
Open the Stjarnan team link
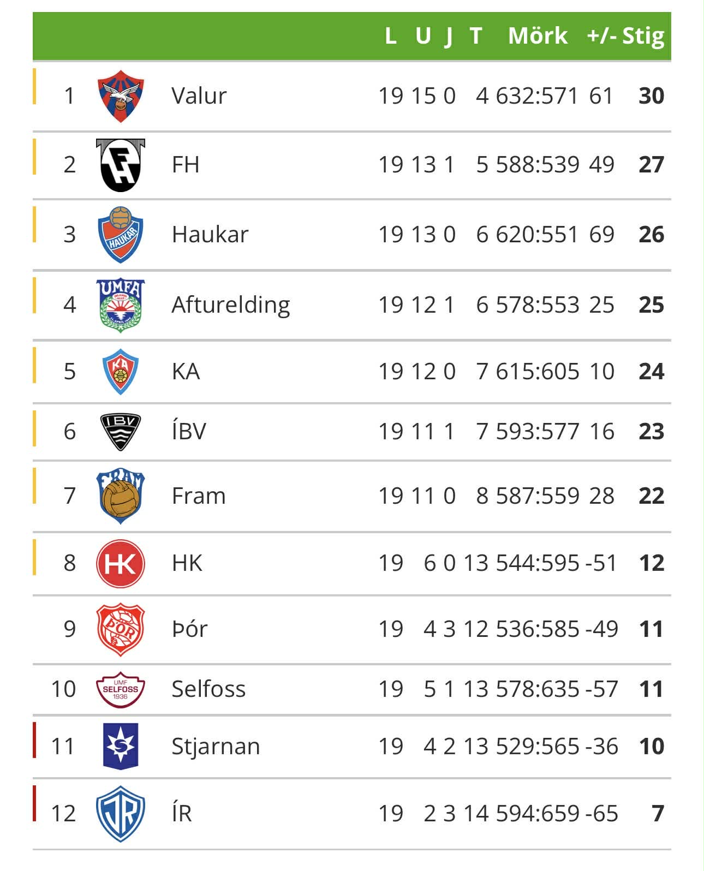click(x=216, y=746)
